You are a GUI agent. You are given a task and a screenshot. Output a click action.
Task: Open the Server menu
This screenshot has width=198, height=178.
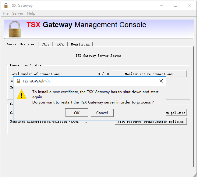tap(18, 13)
